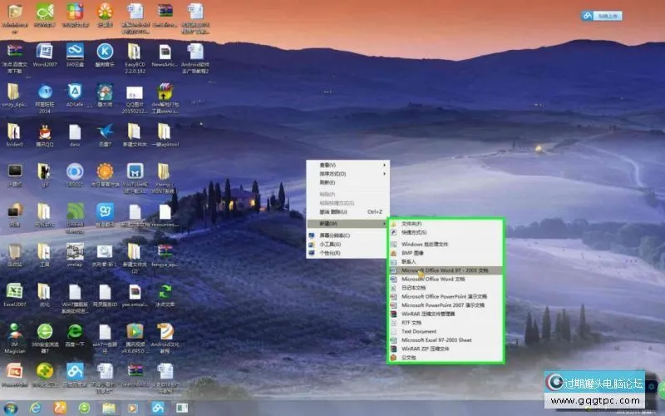This screenshot has width=665, height=416.
Task: Click the Baidu cloud taskbar icon
Action: pyautogui.click(x=158, y=409)
